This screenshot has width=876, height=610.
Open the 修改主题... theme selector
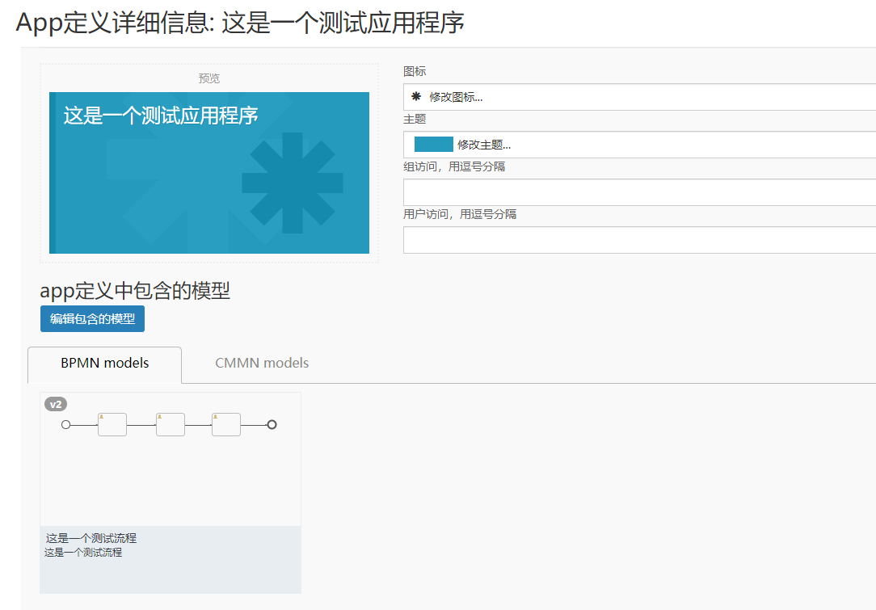639,145
